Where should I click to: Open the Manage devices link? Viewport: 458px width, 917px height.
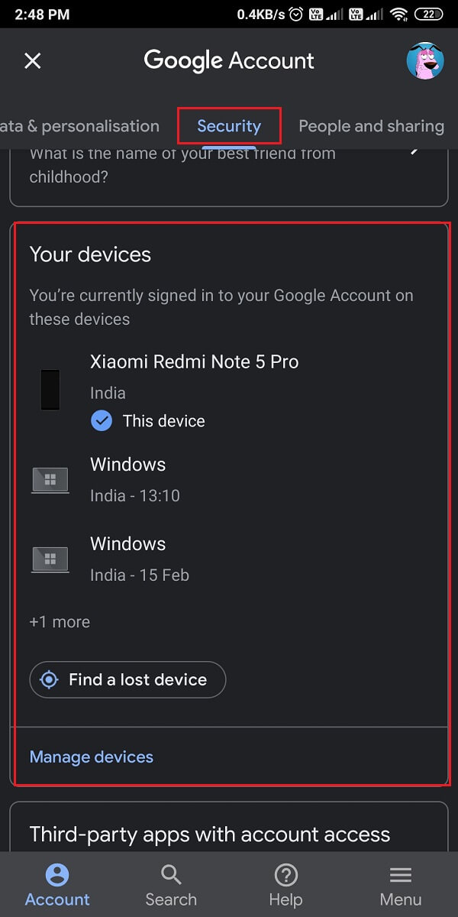click(x=91, y=757)
